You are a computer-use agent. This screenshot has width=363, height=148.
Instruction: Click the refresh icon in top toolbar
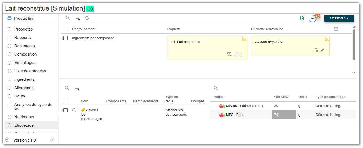(x=87, y=18)
